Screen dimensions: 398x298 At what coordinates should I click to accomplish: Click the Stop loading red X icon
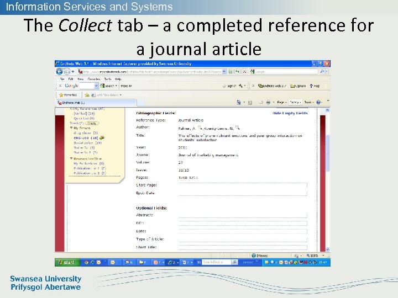pyautogui.click(x=244, y=72)
